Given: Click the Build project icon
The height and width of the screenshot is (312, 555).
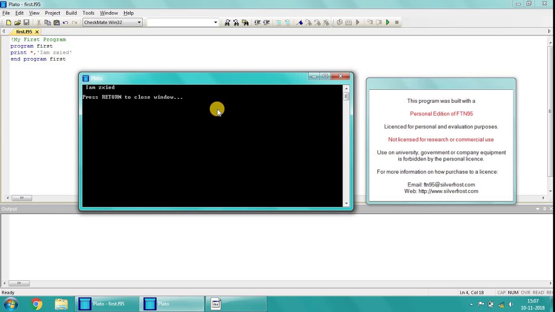Looking at the screenshot, I should tap(340, 23).
